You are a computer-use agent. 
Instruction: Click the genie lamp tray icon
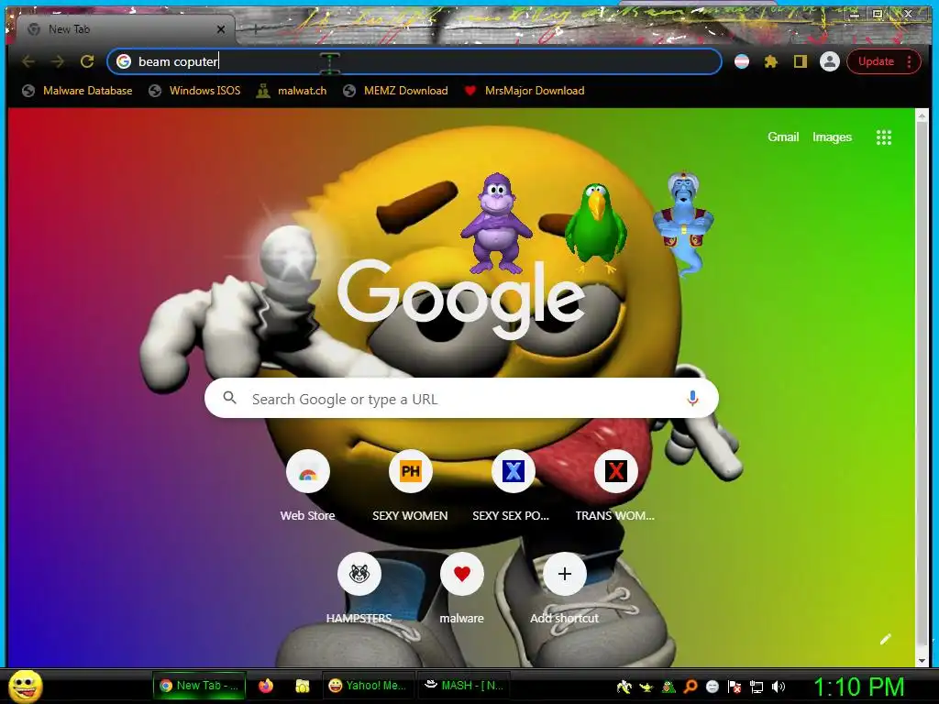(646, 687)
